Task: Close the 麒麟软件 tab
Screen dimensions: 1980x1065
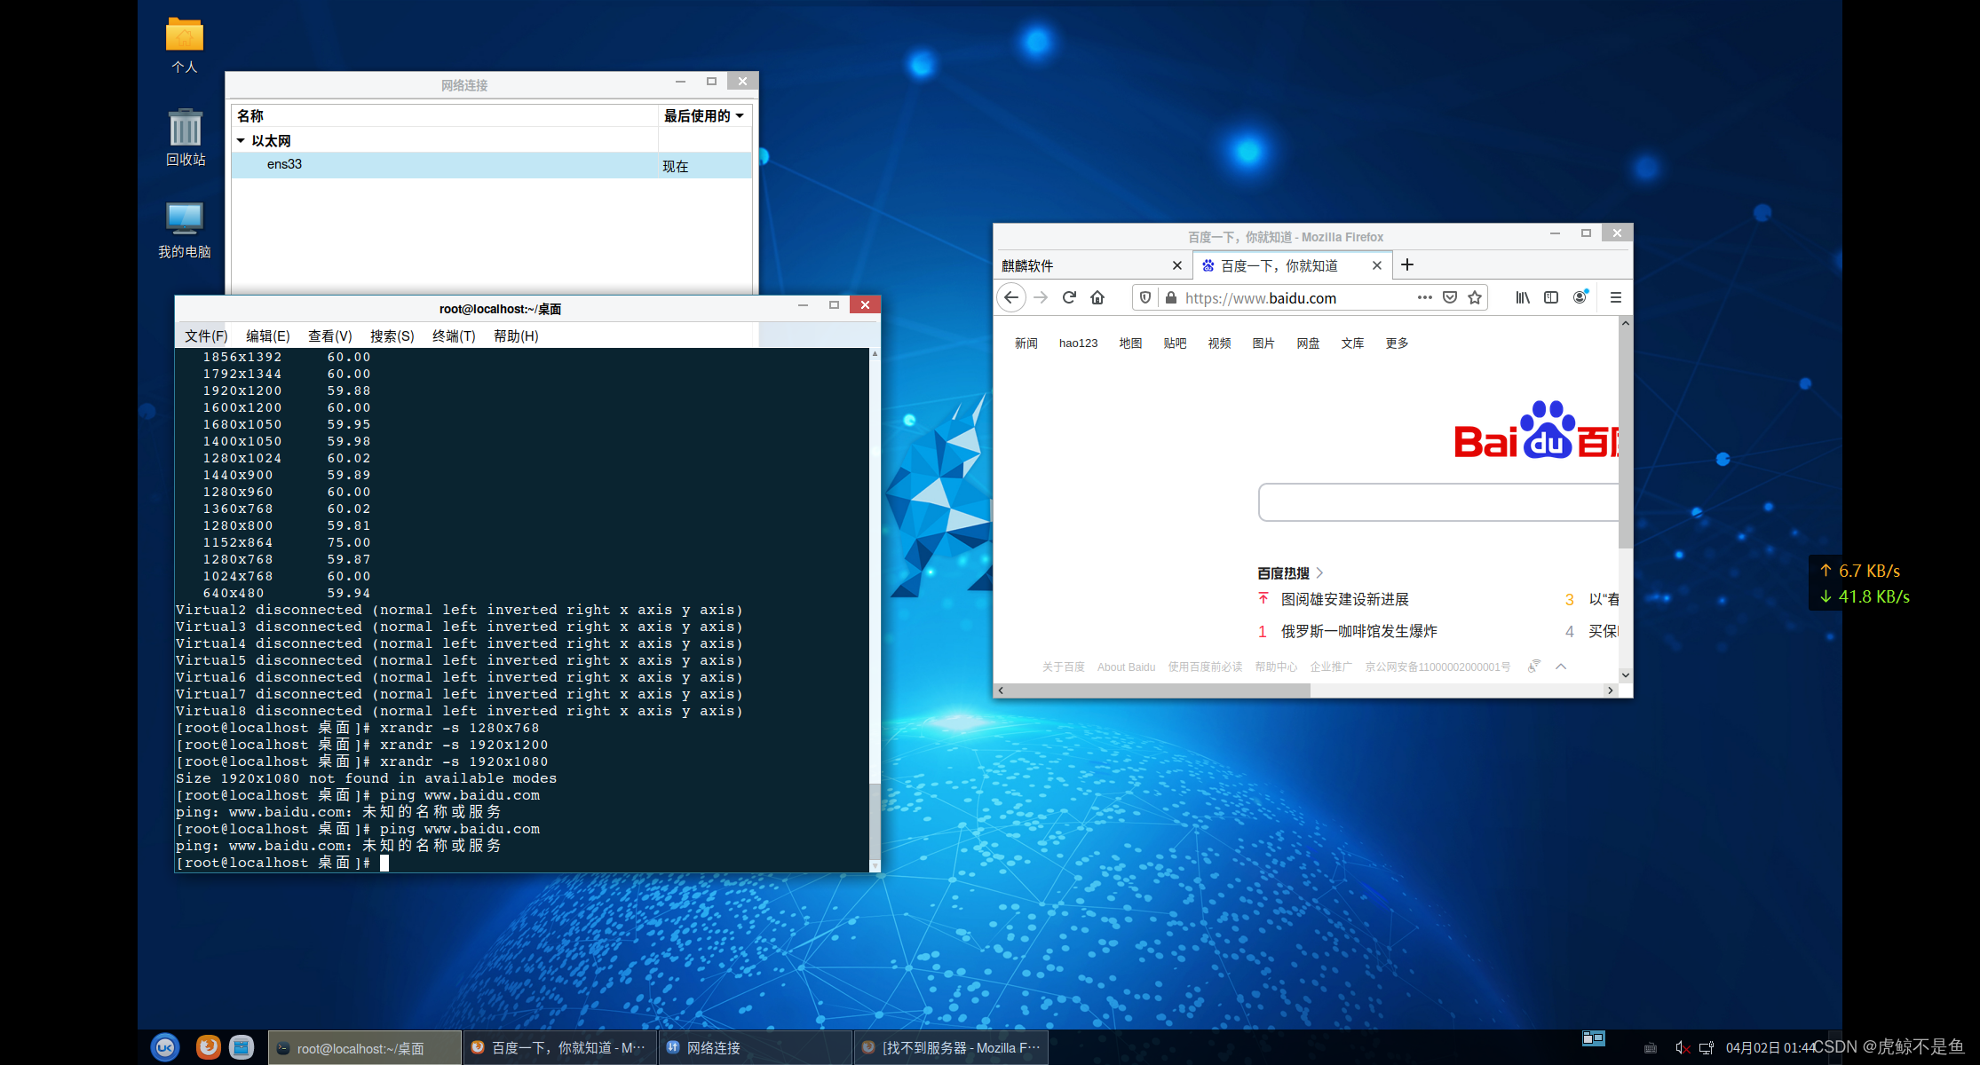Action: click(1176, 265)
